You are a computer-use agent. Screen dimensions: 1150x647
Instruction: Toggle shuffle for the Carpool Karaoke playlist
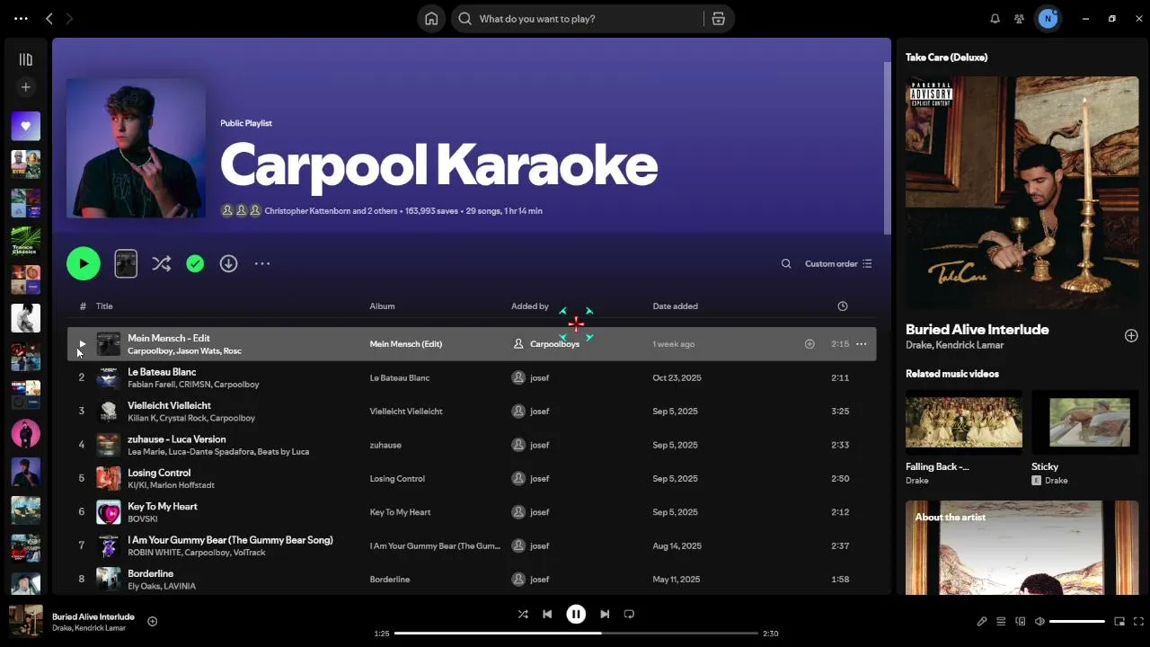tap(162, 263)
